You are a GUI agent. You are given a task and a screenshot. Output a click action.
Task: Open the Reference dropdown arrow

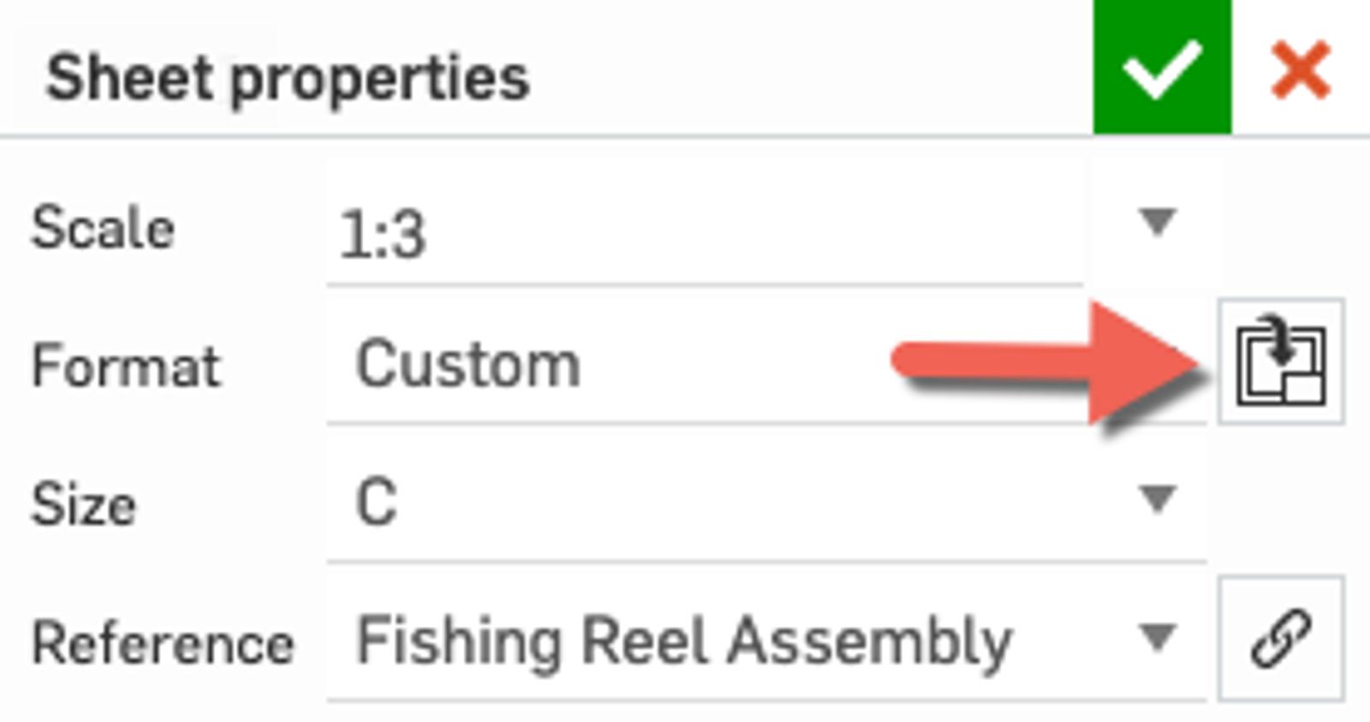pos(1158,637)
